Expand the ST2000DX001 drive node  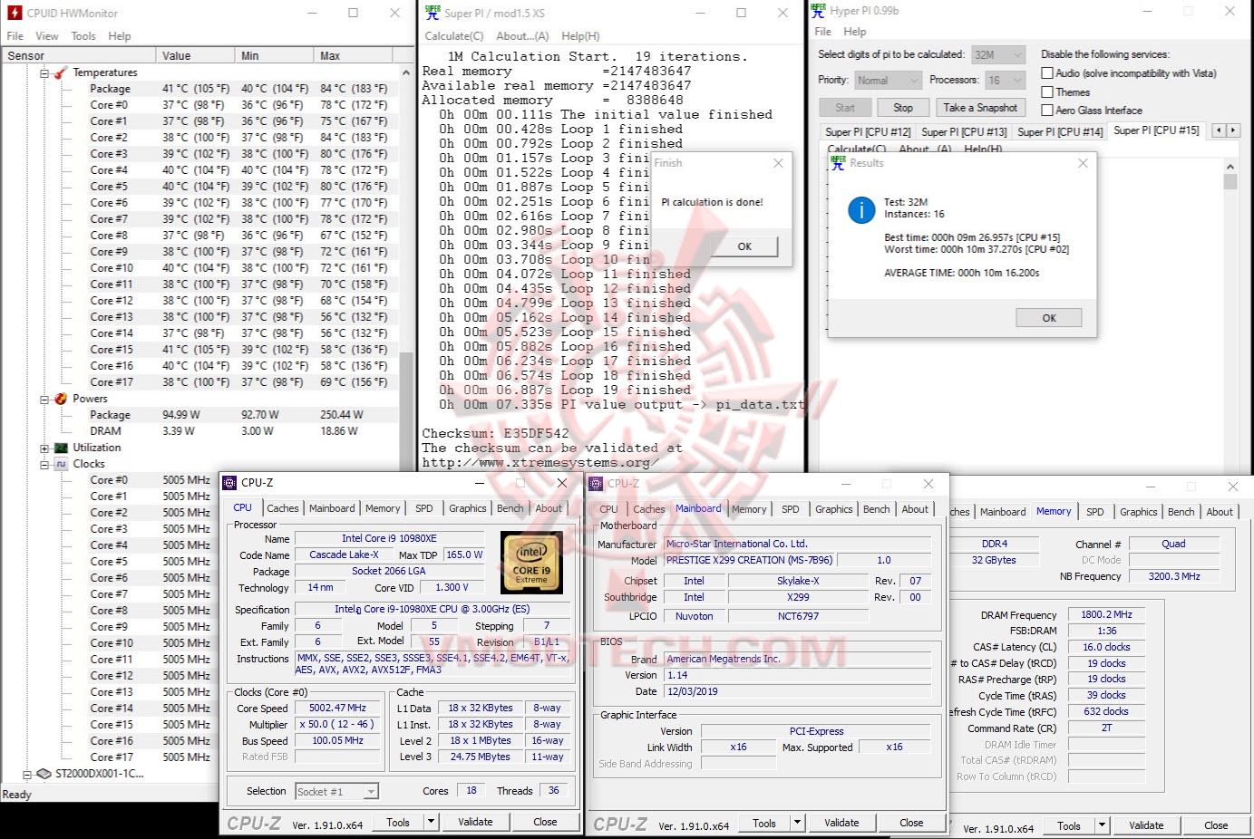(x=28, y=774)
